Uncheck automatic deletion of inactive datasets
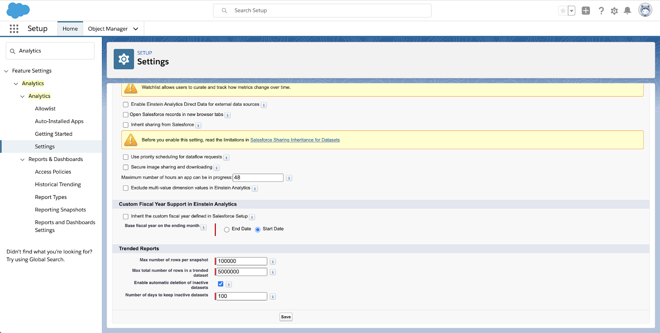The width and height of the screenshot is (660, 333). pos(221,284)
